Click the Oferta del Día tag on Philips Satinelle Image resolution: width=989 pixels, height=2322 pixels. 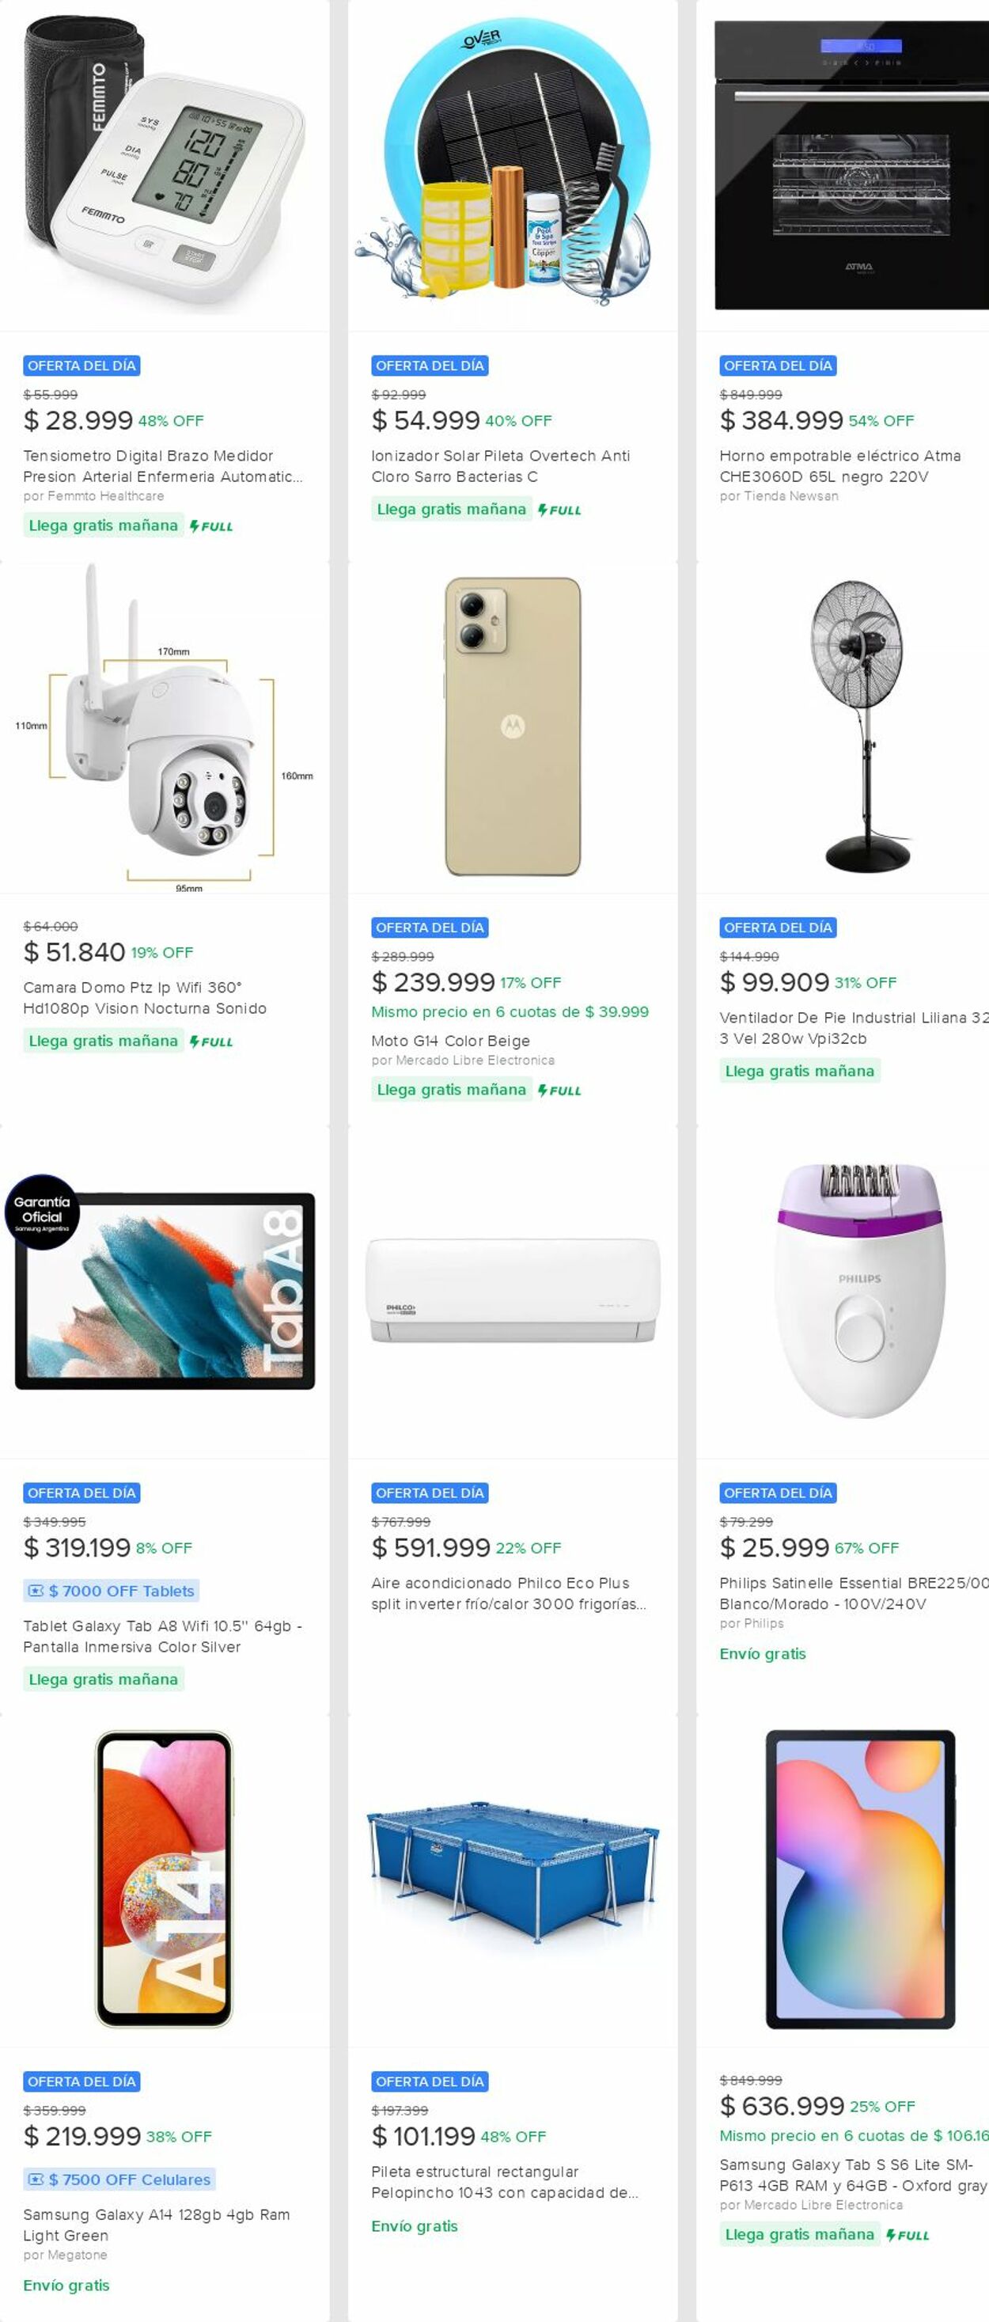778,1493
